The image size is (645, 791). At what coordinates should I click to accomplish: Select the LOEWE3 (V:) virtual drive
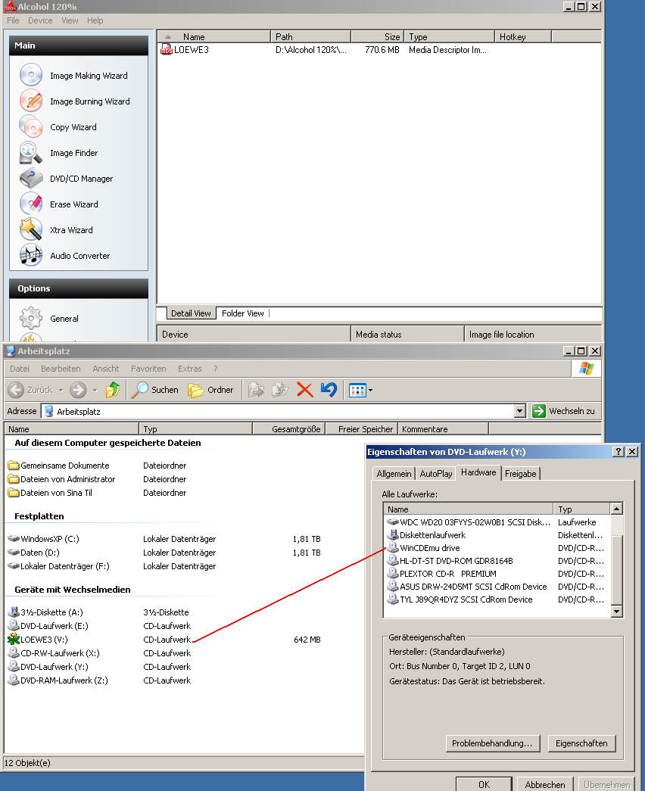point(38,639)
